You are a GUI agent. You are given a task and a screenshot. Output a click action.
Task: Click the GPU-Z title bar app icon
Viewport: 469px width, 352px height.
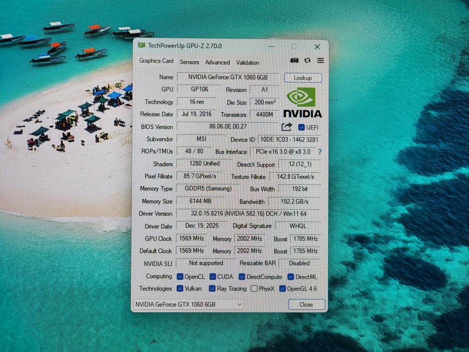pos(141,45)
